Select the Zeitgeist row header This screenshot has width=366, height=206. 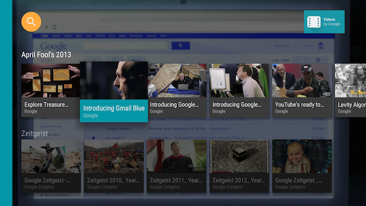tap(34, 133)
